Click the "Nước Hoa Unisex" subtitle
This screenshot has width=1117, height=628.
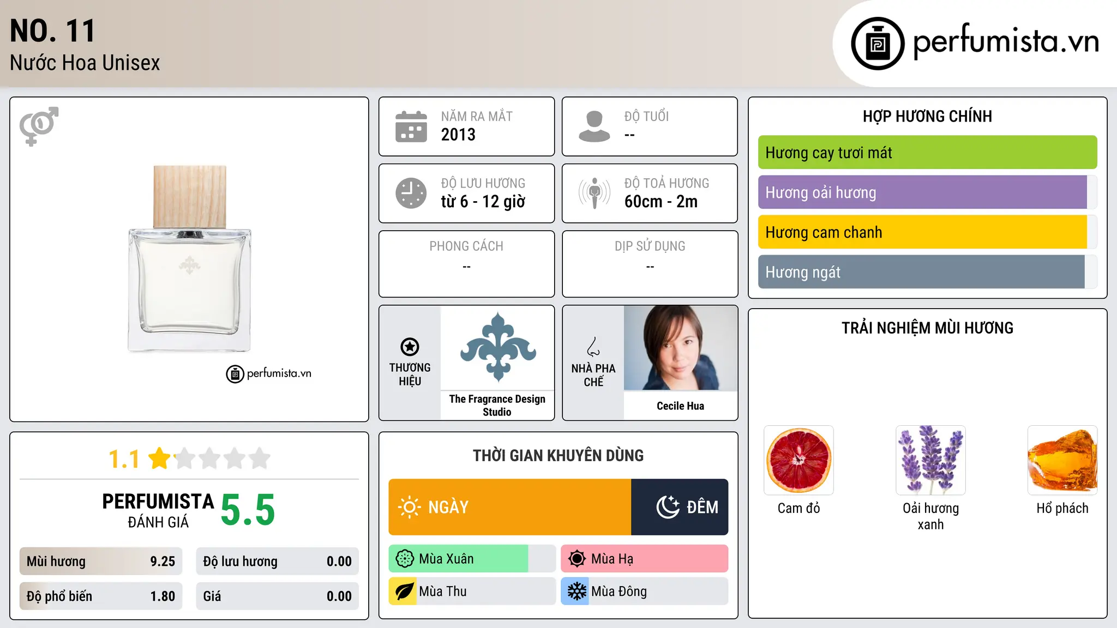85,63
